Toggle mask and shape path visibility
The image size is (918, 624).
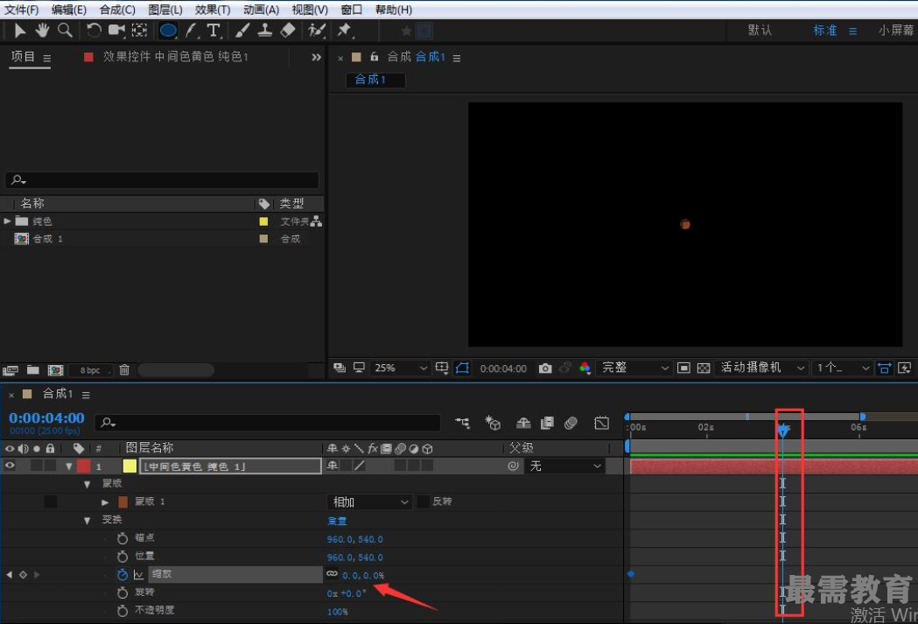[463, 368]
